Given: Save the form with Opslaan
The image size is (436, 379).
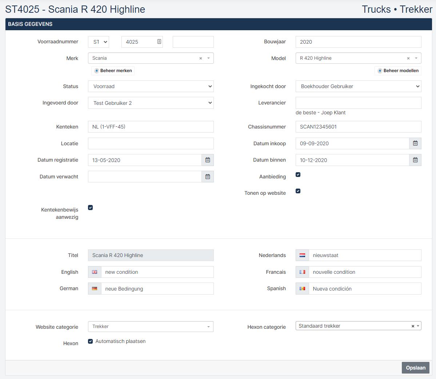Looking at the screenshot, I should pyautogui.click(x=415, y=368).
